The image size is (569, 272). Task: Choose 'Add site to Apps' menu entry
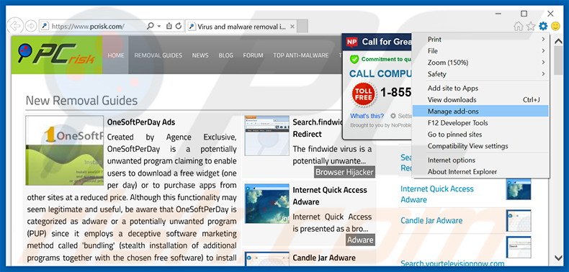(x=480, y=88)
